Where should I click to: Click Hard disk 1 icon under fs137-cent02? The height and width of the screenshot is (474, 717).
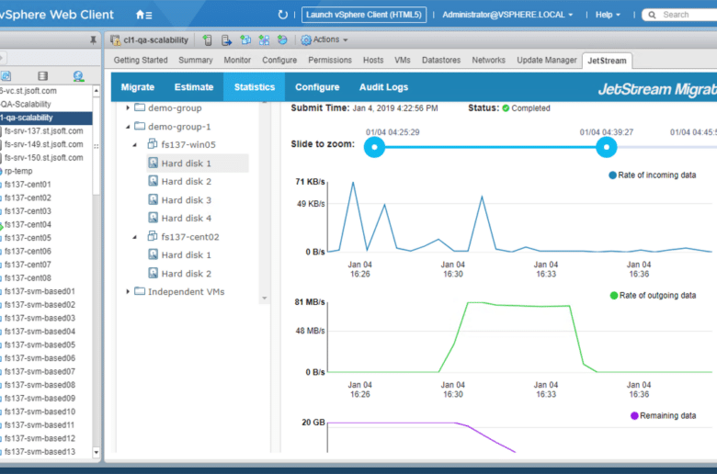click(x=154, y=254)
